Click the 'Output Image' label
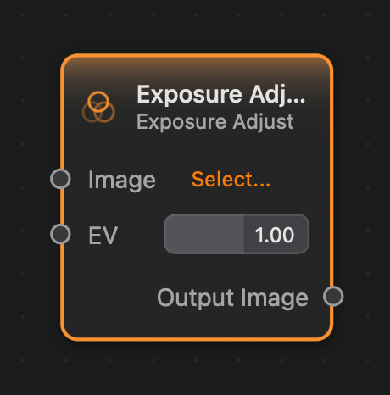Screen dimensions: 390x395 [232, 298]
